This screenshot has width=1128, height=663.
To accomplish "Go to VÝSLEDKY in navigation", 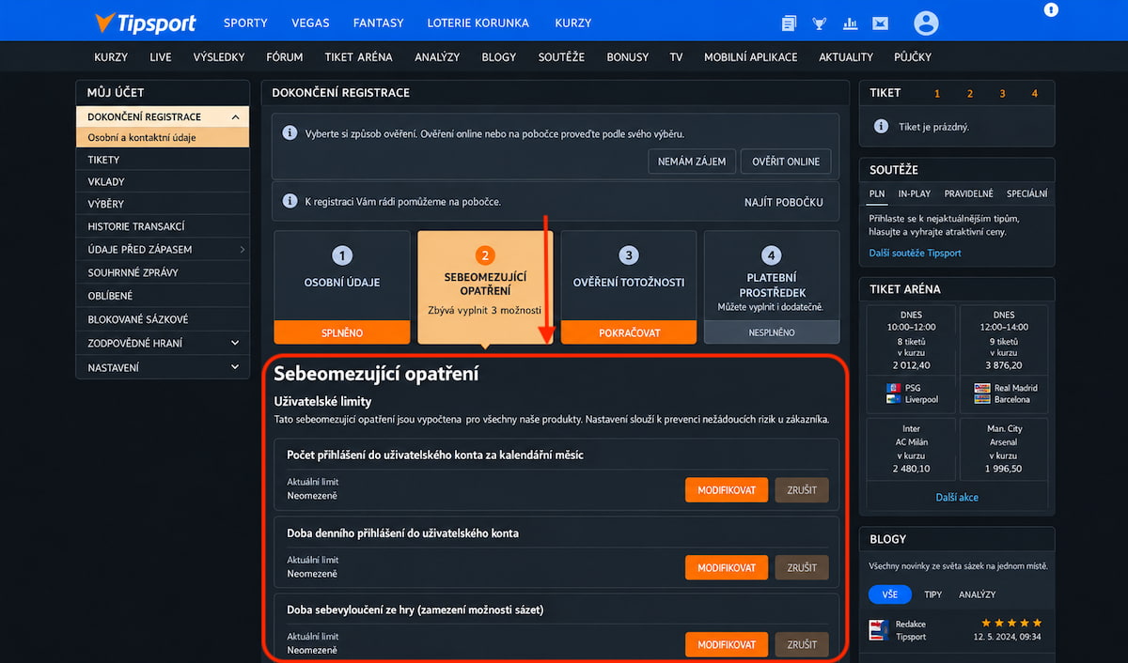I will point(219,57).
